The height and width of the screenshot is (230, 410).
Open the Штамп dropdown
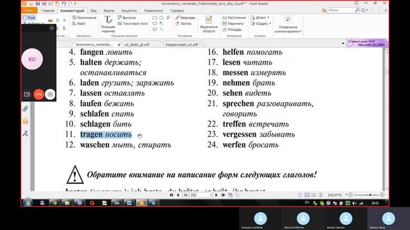260,18
